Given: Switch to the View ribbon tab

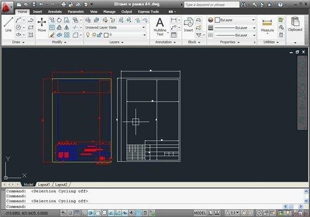Looking at the screenshot, I should [94, 12].
